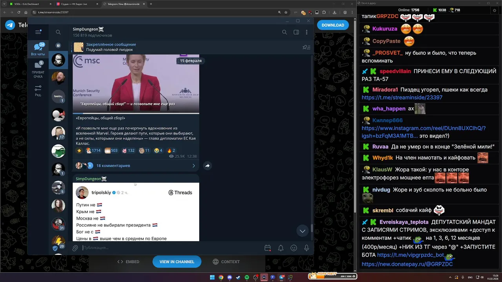The height and width of the screenshot is (282, 502).
Task: Toggle the silent broadcast bell icon
Action: [x=281, y=248]
